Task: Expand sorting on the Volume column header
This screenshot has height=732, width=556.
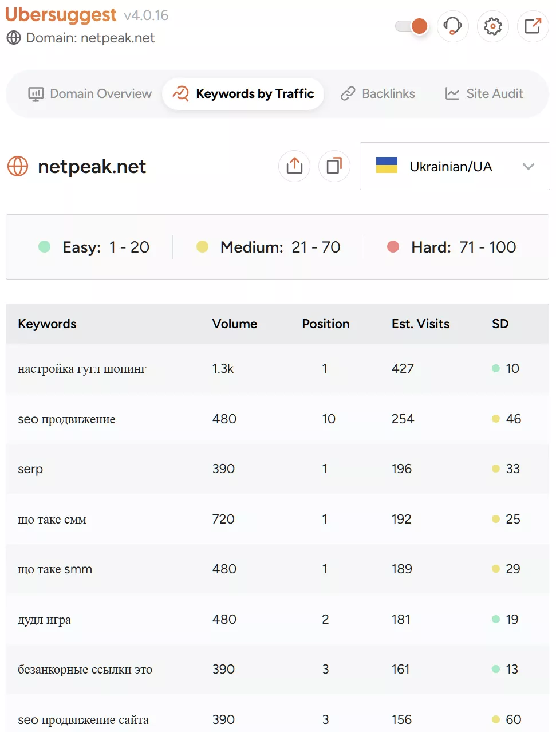Action: coord(235,324)
